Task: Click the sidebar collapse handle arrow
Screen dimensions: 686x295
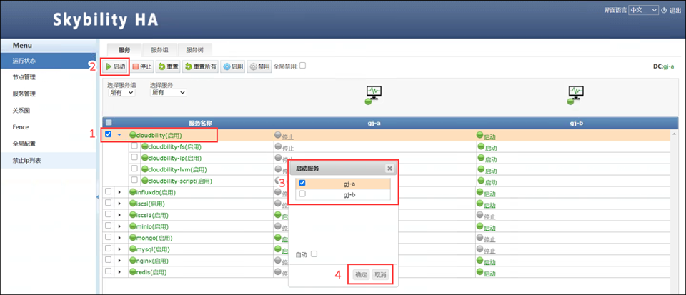Action: pyautogui.click(x=98, y=196)
